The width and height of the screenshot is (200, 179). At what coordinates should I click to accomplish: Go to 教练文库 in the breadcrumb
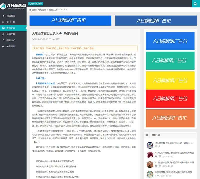point(53,10)
